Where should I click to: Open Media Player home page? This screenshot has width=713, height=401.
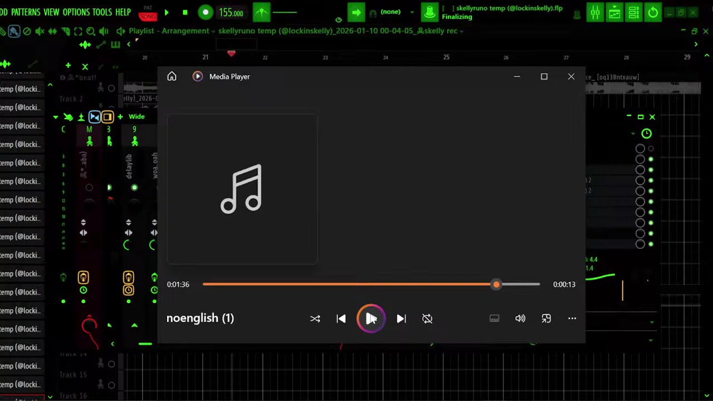(172, 76)
